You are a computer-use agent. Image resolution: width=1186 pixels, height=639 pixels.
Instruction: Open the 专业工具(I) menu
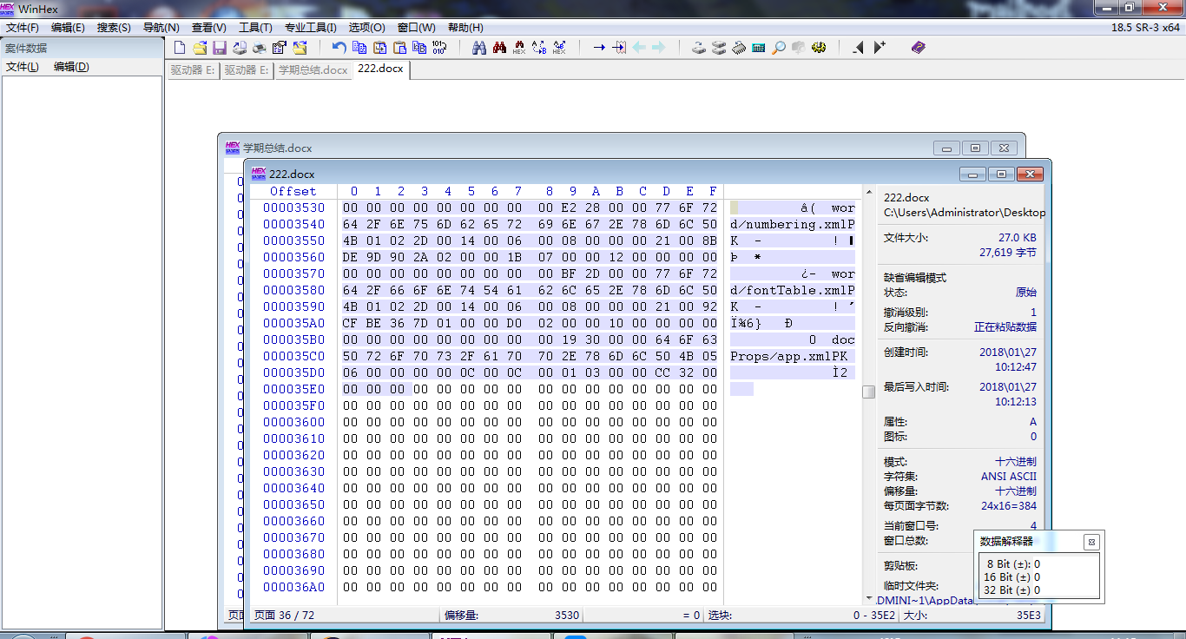310,28
